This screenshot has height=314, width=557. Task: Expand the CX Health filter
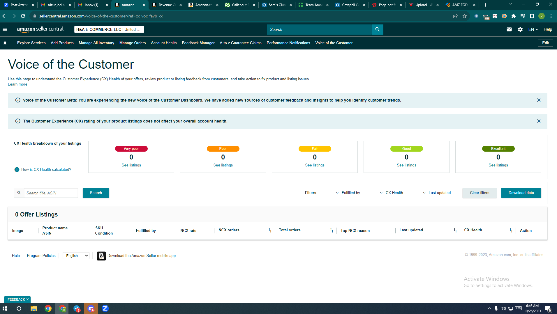pyautogui.click(x=392, y=193)
